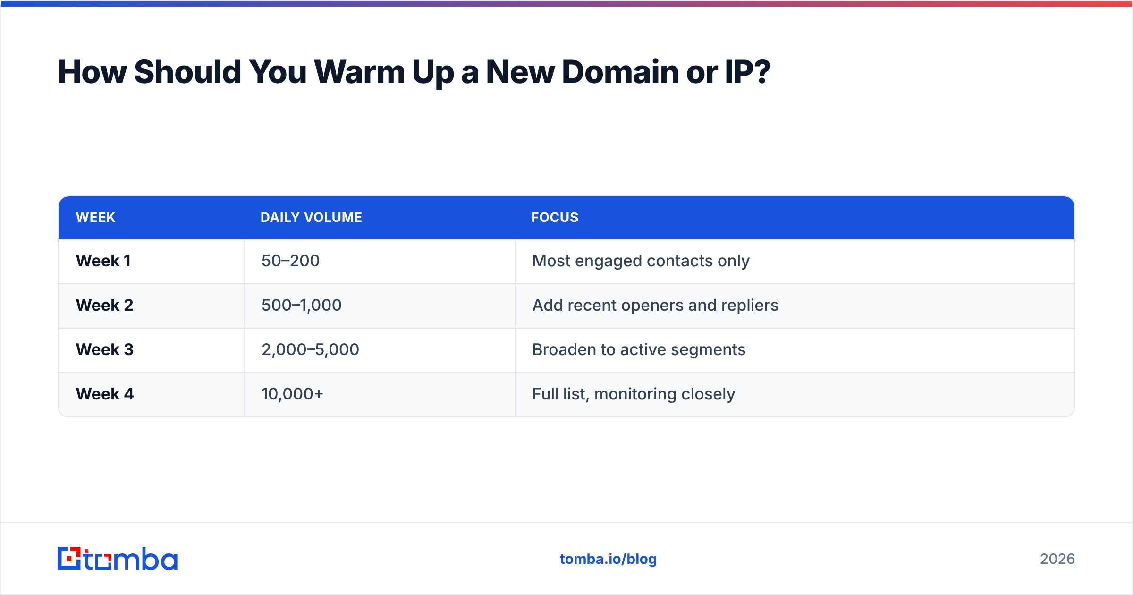Open the tomba.io/blog link
The height and width of the screenshot is (595, 1133).
pyautogui.click(x=608, y=559)
